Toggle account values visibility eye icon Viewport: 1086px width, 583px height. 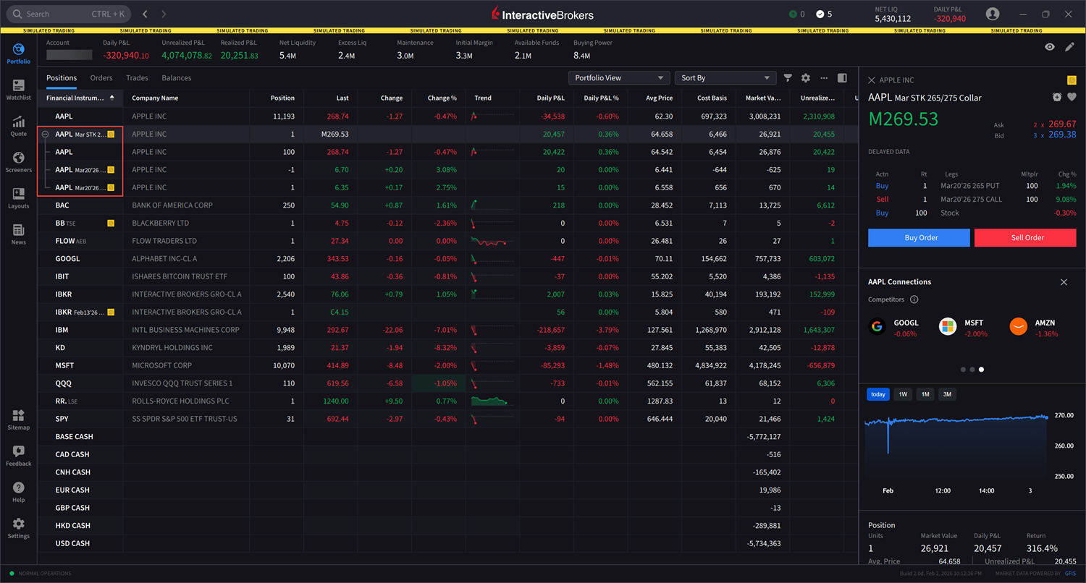tap(1050, 47)
